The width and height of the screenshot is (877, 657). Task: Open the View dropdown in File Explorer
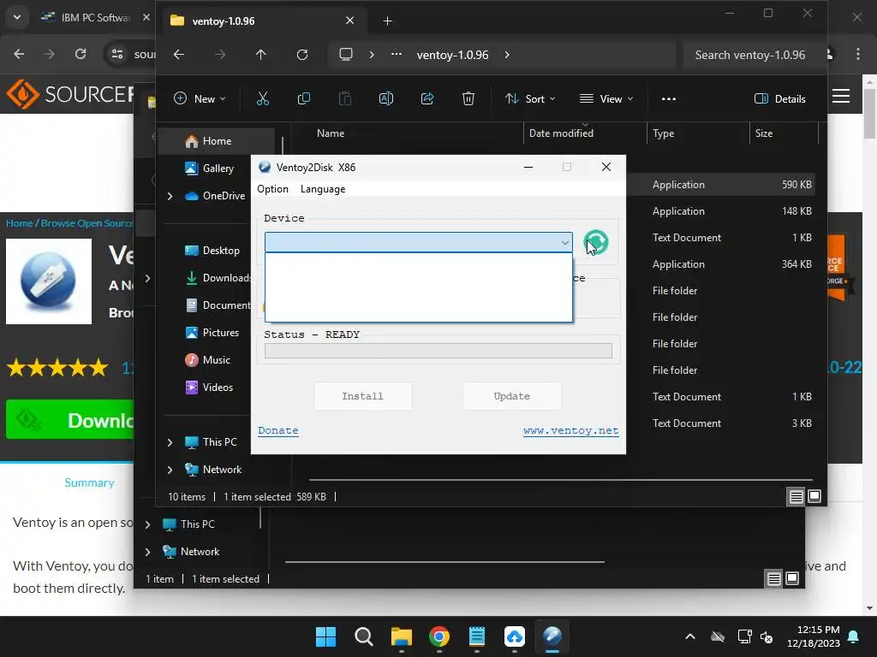(606, 99)
